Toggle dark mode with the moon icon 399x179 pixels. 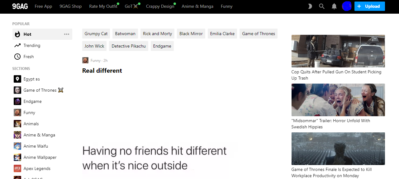pyautogui.click(x=310, y=6)
